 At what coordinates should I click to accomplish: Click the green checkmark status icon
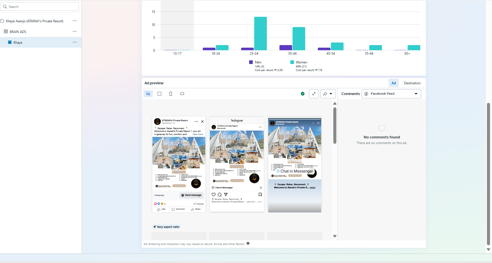pos(302,94)
